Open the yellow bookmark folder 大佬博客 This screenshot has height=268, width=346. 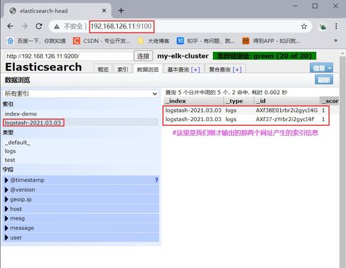pos(153,41)
